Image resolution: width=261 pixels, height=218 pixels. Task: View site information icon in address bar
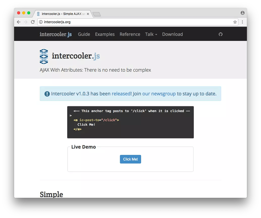pyautogui.click(x=41, y=22)
